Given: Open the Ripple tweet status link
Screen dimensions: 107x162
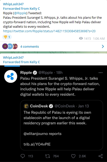Looking at the screenshot, I should [49, 31].
